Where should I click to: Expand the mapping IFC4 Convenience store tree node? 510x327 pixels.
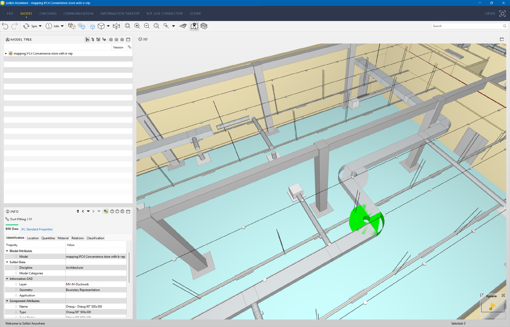point(6,53)
